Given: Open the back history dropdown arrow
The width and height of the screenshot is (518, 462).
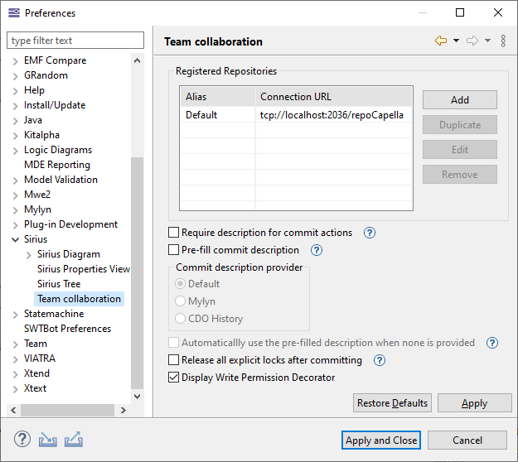Looking at the screenshot, I should pyautogui.click(x=456, y=41).
